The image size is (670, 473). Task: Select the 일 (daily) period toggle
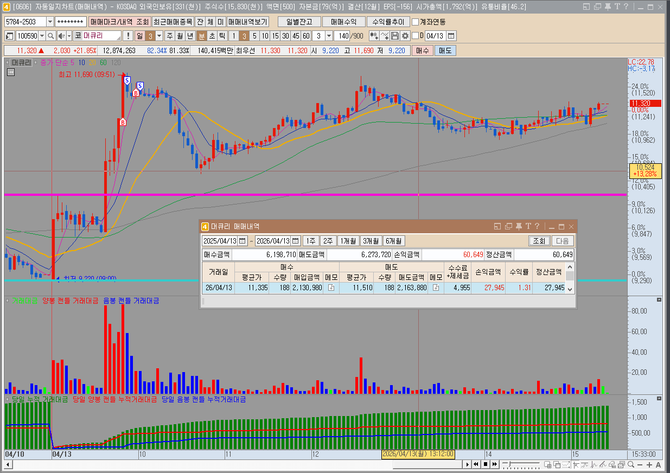pyautogui.click(x=139, y=36)
